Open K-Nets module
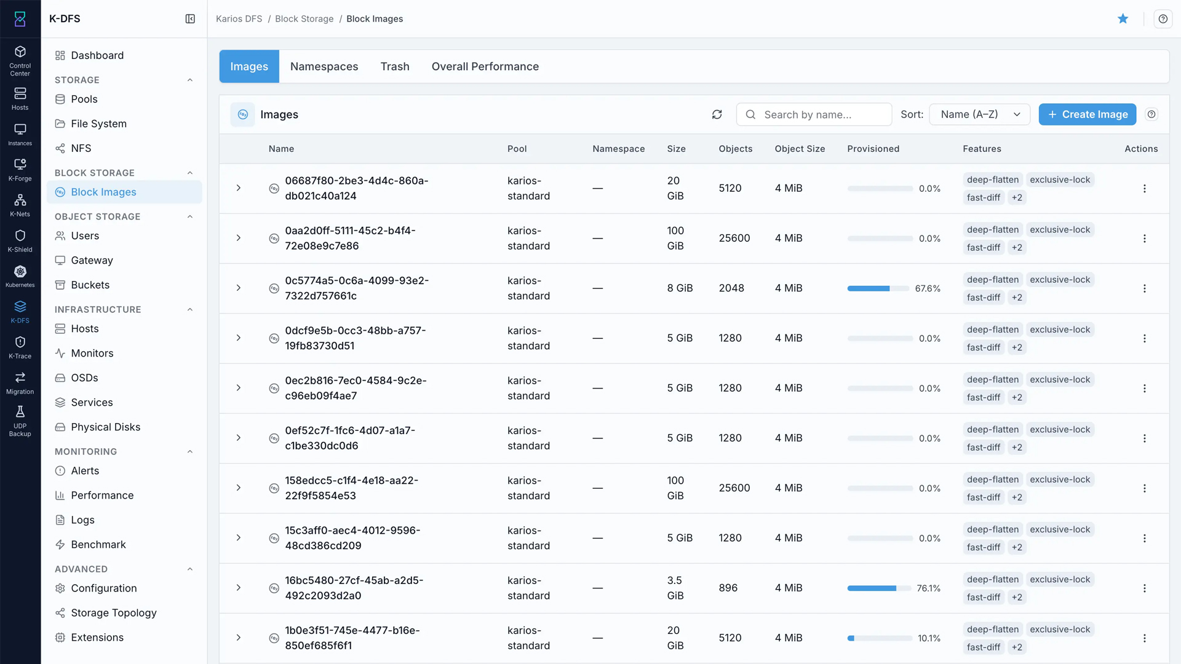This screenshot has height=664, width=1181. tap(20, 205)
